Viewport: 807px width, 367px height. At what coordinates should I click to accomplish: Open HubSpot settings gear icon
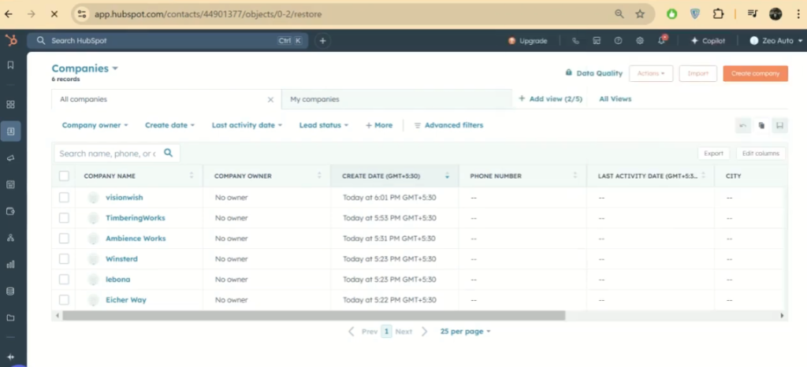640,41
